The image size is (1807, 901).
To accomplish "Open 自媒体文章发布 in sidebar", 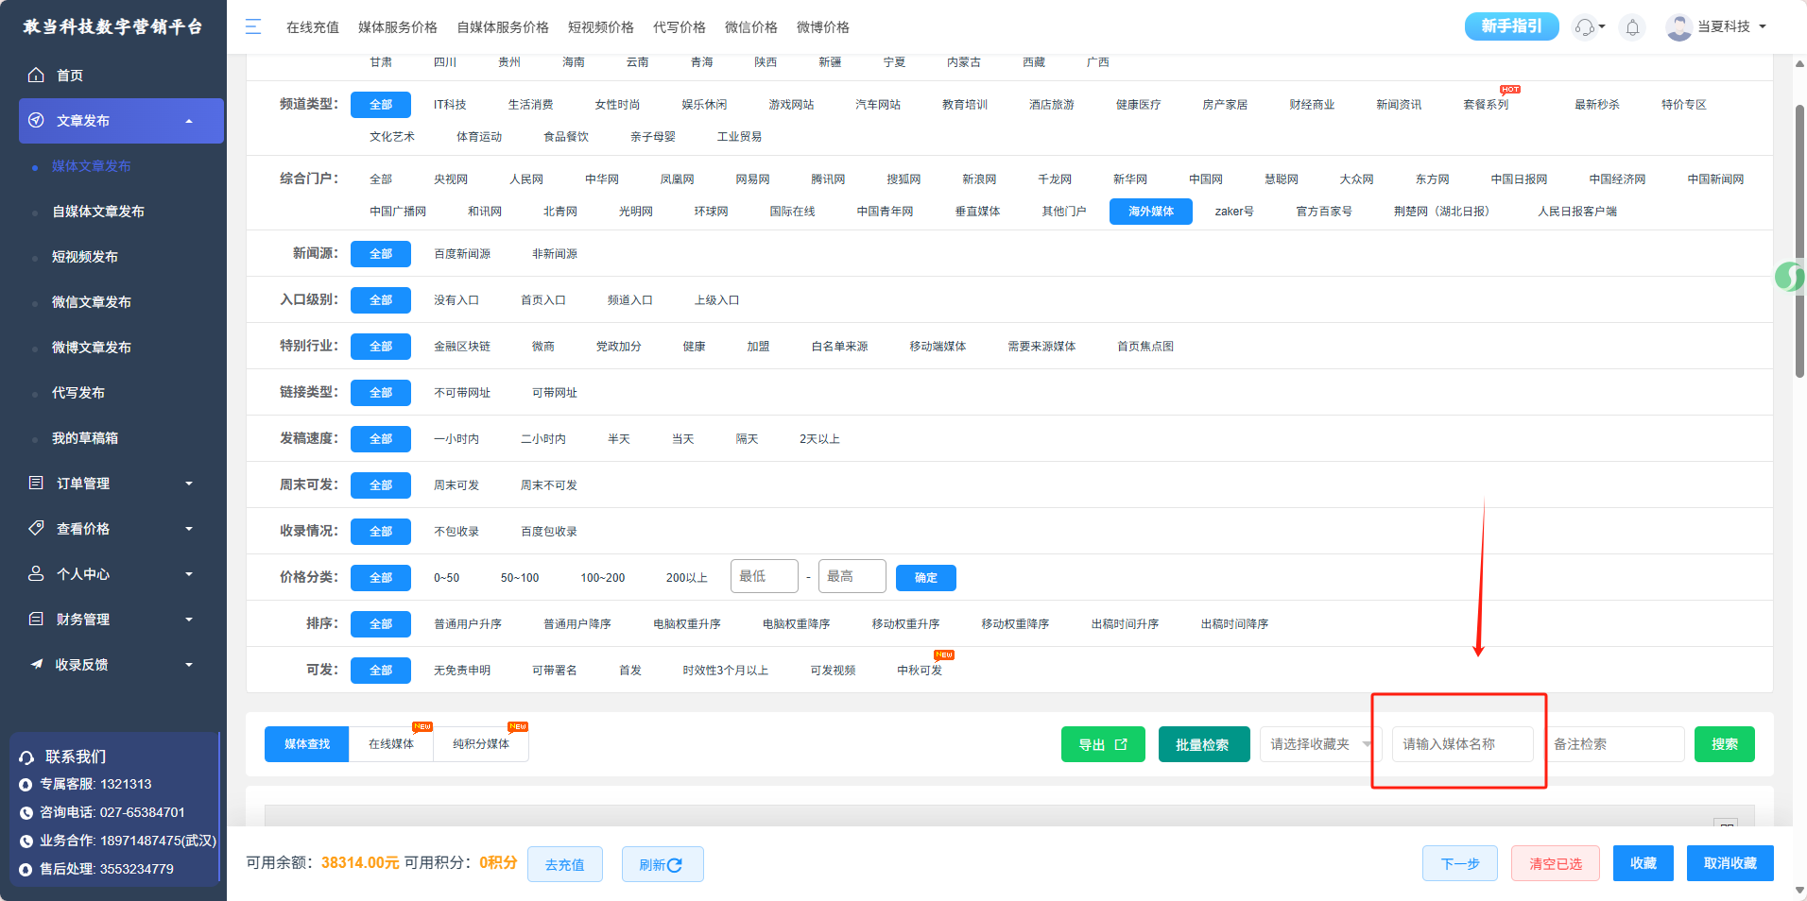I will (x=98, y=212).
